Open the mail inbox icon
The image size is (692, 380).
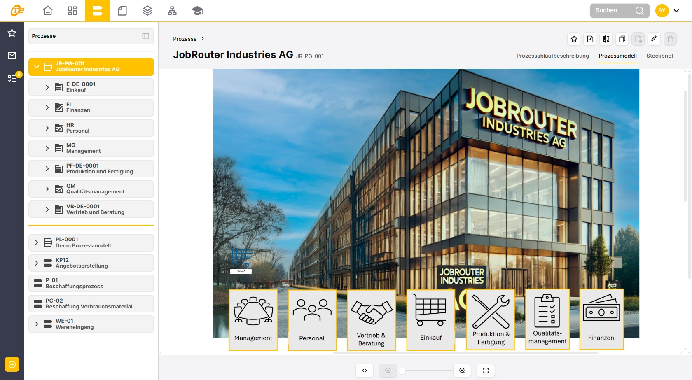click(12, 56)
